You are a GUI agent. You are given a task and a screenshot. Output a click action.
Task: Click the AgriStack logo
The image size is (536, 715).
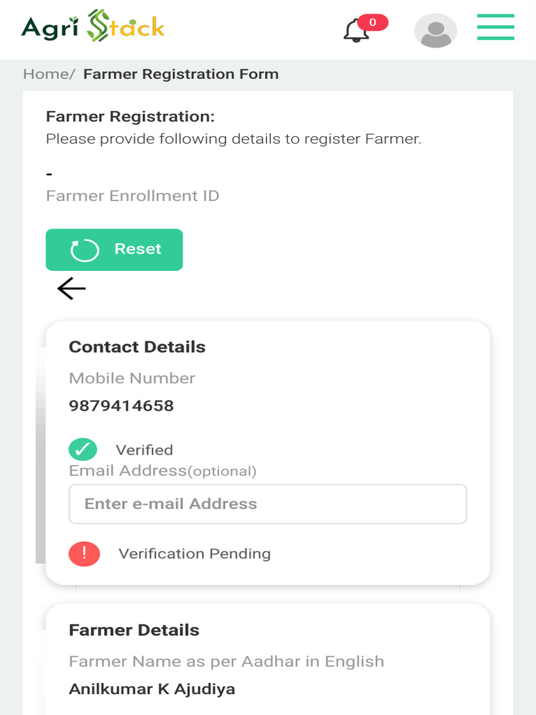(x=93, y=27)
